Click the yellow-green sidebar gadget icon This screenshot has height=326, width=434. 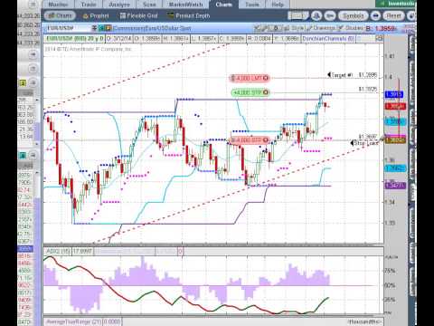[23, 82]
